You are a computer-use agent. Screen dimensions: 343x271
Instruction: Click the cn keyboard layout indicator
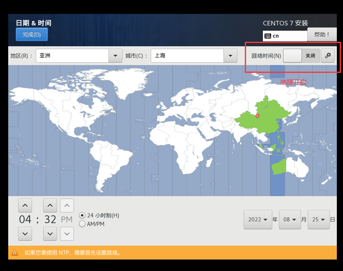(x=285, y=36)
